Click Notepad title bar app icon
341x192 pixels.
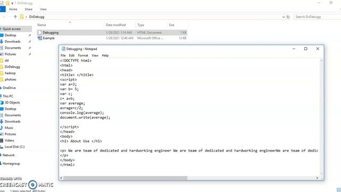tap(63, 49)
